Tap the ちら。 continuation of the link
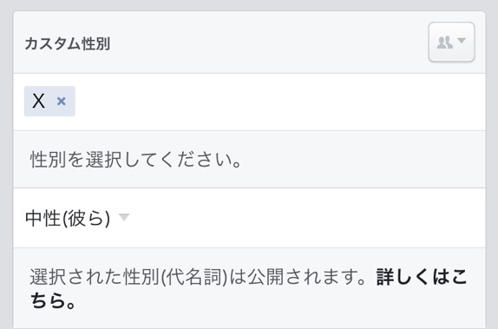 point(53,300)
